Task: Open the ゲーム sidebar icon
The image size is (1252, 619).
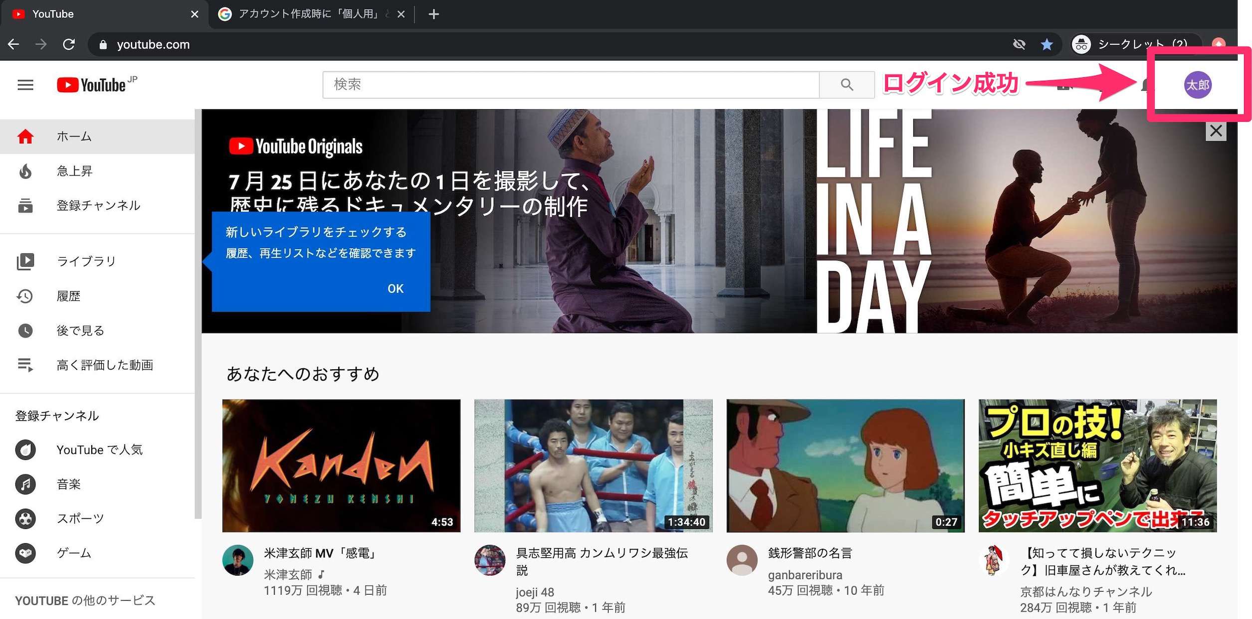Action: (25, 553)
